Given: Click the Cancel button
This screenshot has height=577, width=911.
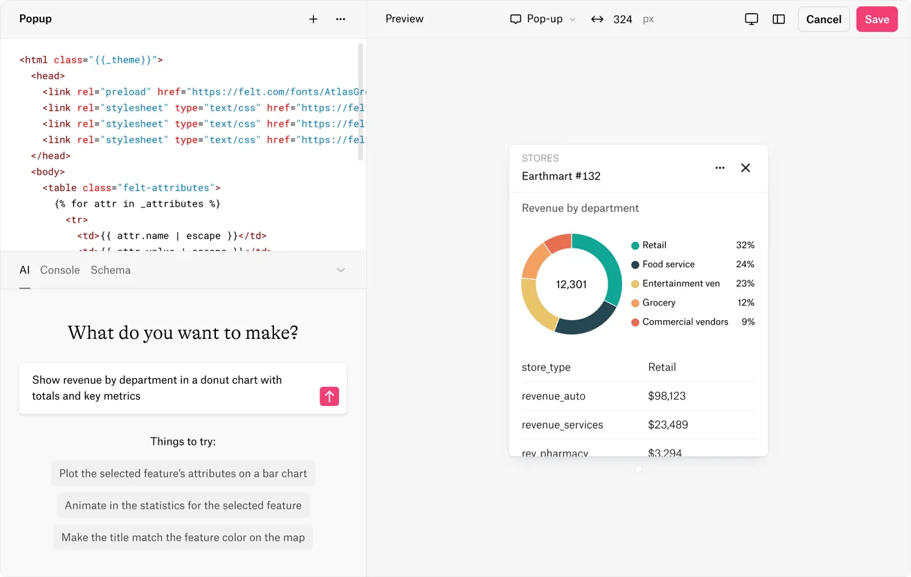Looking at the screenshot, I should (x=824, y=20).
